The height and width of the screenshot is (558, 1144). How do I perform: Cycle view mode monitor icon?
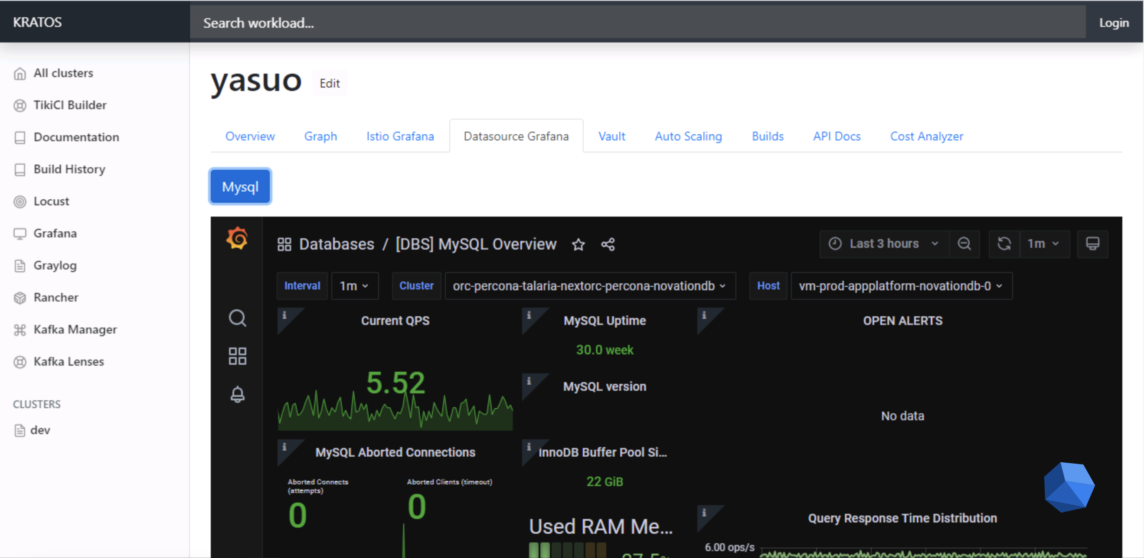[x=1092, y=243]
